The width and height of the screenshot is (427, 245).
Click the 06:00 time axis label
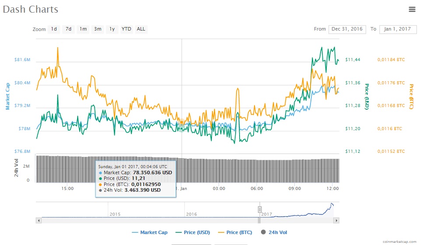click(x=257, y=188)
